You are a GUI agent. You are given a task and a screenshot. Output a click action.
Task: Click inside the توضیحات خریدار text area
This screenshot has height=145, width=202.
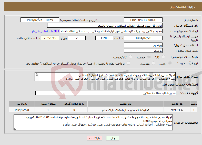click(93, 122)
